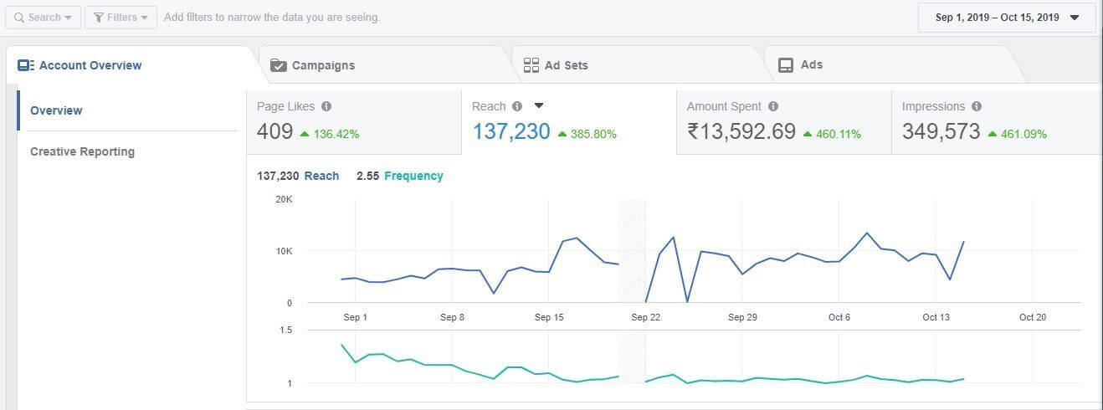The width and height of the screenshot is (1103, 410).
Task: Open the Search dropdown
Action: tap(43, 18)
